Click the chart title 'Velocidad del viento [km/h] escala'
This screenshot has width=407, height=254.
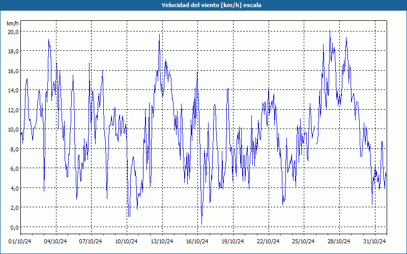click(211, 5)
